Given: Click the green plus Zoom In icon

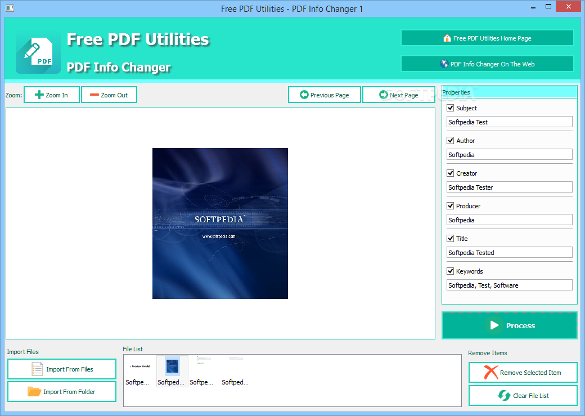Looking at the screenshot, I should 39,95.
